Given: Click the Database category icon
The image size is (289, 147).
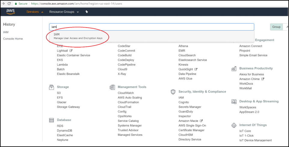Looking at the screenshot, I should (x=51, y=120).
